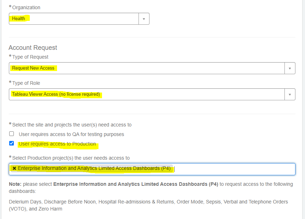Image resolution: width=305 pixels, height=219 pixels.
Task: Expand the Type of Role dropdown arrow
Action: coord(290,94)
